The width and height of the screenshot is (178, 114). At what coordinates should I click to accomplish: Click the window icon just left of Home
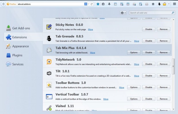[147, 4]
